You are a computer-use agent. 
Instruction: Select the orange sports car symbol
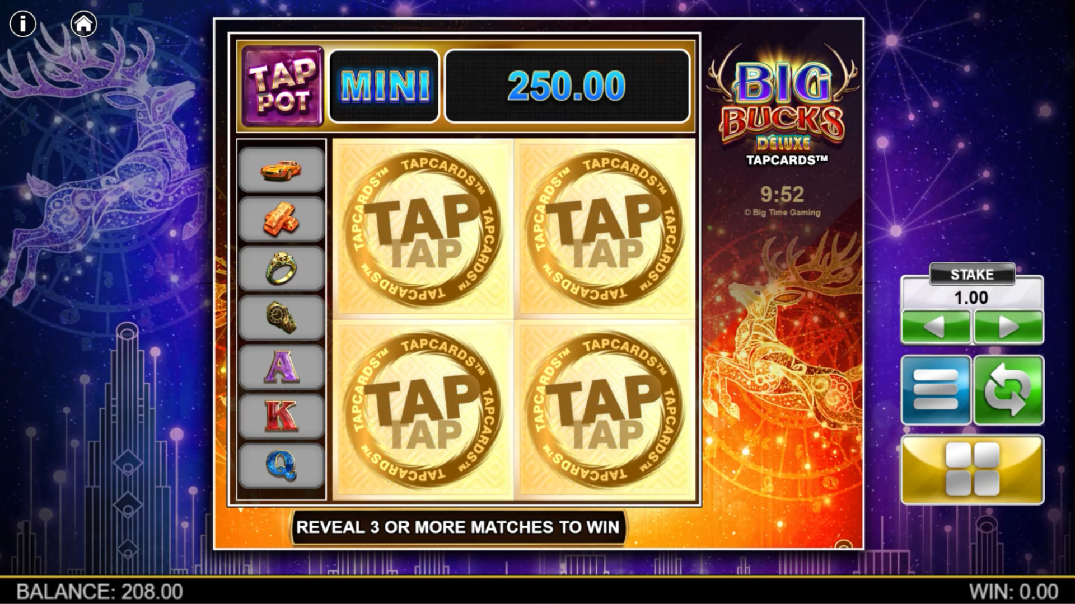pyautogui.click(x=281, y=170)
